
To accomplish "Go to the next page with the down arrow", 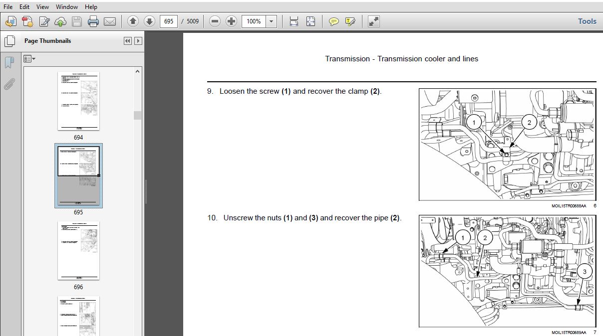I will pos(149,21).
